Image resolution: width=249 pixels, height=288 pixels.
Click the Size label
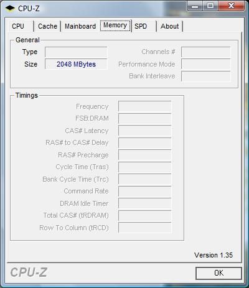click(31, 64)
